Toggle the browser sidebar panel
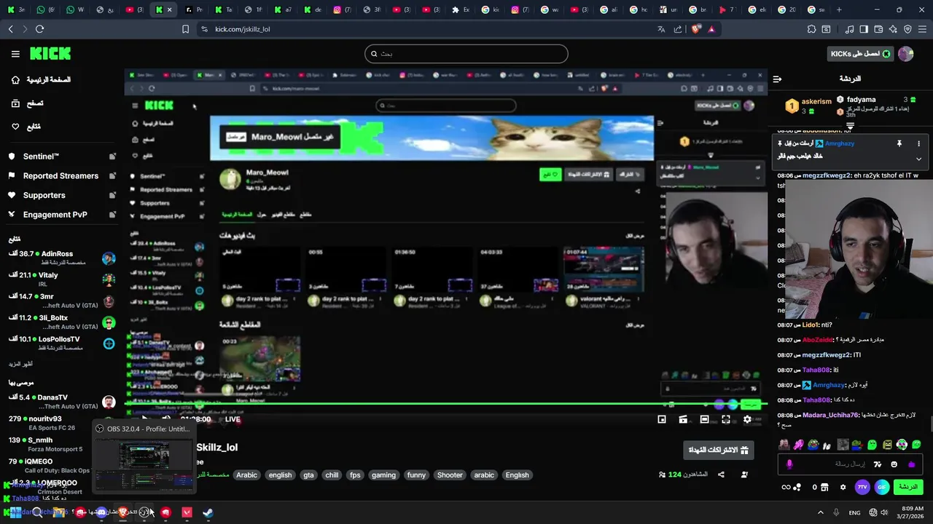Screen dimensions: 933x524 (864, 29)
